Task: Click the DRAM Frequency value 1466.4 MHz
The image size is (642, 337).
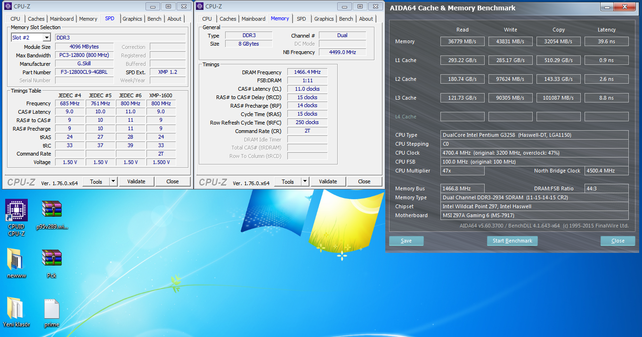Action: tap(307, 72)
